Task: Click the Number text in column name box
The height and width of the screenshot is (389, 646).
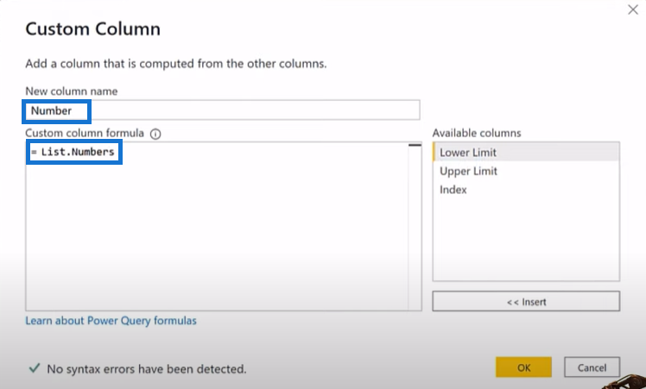Action: 51,110
